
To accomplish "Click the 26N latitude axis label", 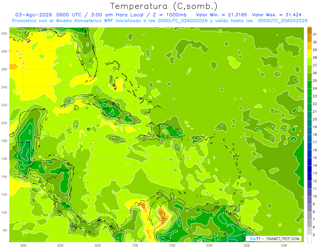I will point(5,69).
